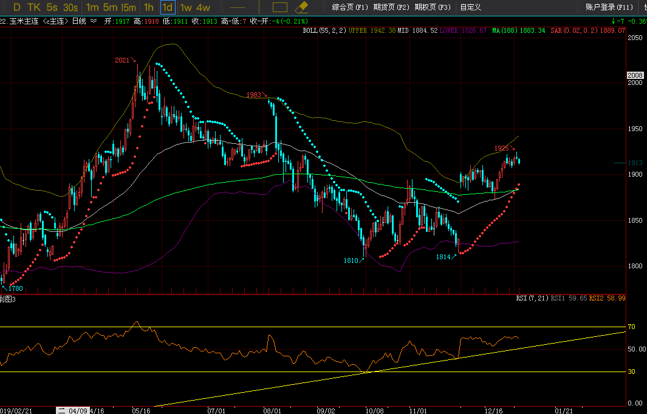
Task: Click the UPPER 1942.38 band value
Action: (372, 30)
